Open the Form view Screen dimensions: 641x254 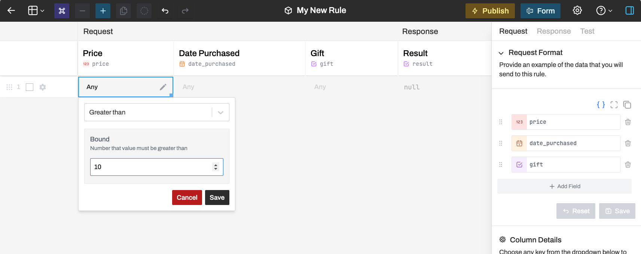[540, 11]
